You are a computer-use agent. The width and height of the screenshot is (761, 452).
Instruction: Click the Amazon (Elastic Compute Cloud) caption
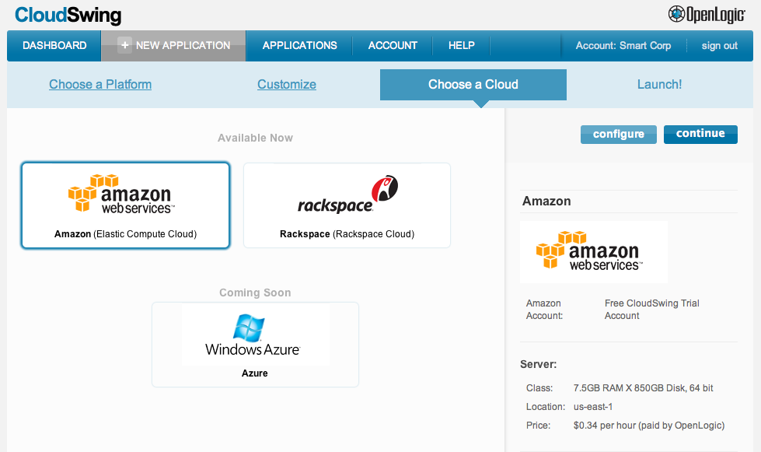click(x=125, y=234)
